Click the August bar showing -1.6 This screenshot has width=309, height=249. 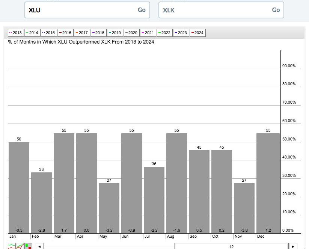point(176,183)
